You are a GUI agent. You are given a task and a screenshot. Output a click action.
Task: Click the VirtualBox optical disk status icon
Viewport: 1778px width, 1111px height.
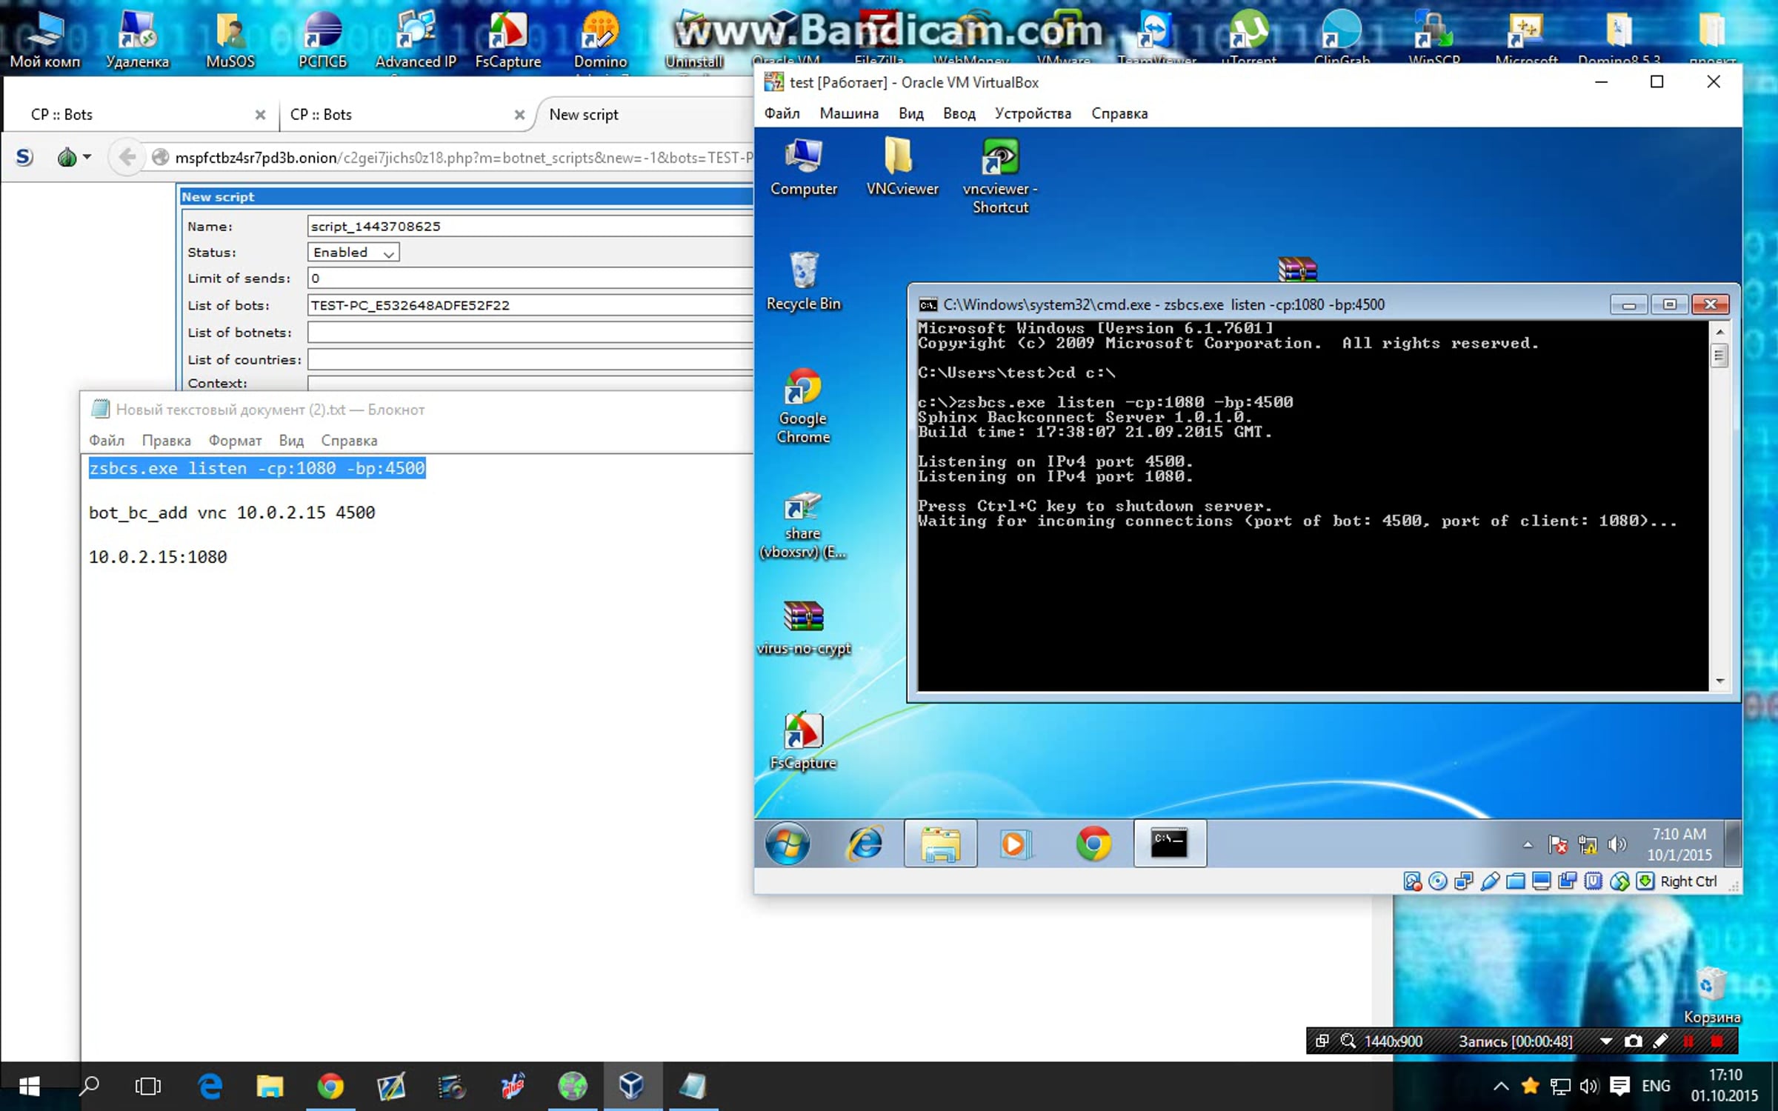click(1438, 881)
